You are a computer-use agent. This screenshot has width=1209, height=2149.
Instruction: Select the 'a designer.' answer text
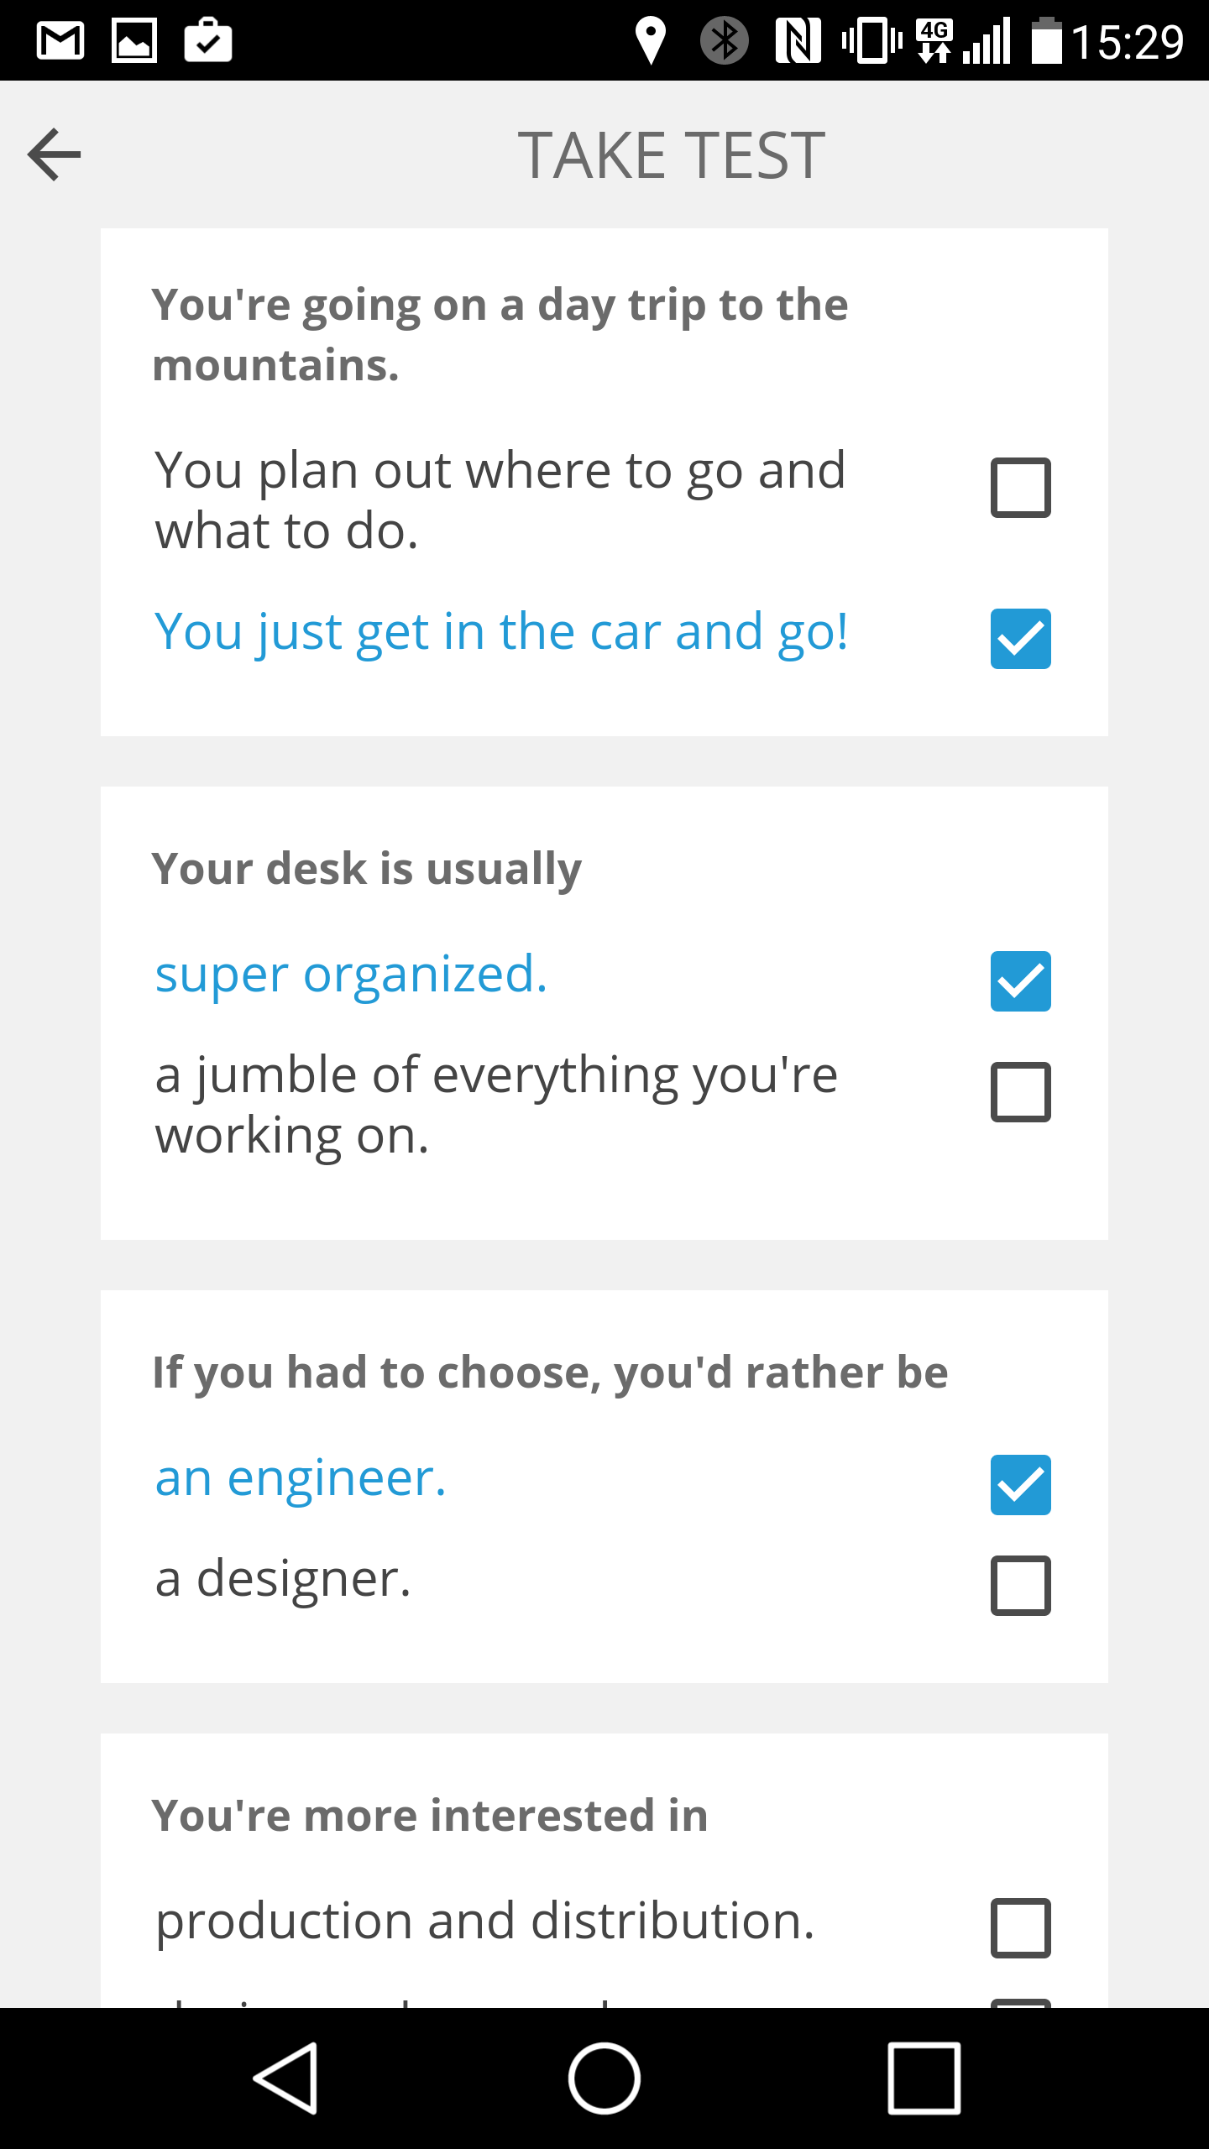(x=284, y=1580)
